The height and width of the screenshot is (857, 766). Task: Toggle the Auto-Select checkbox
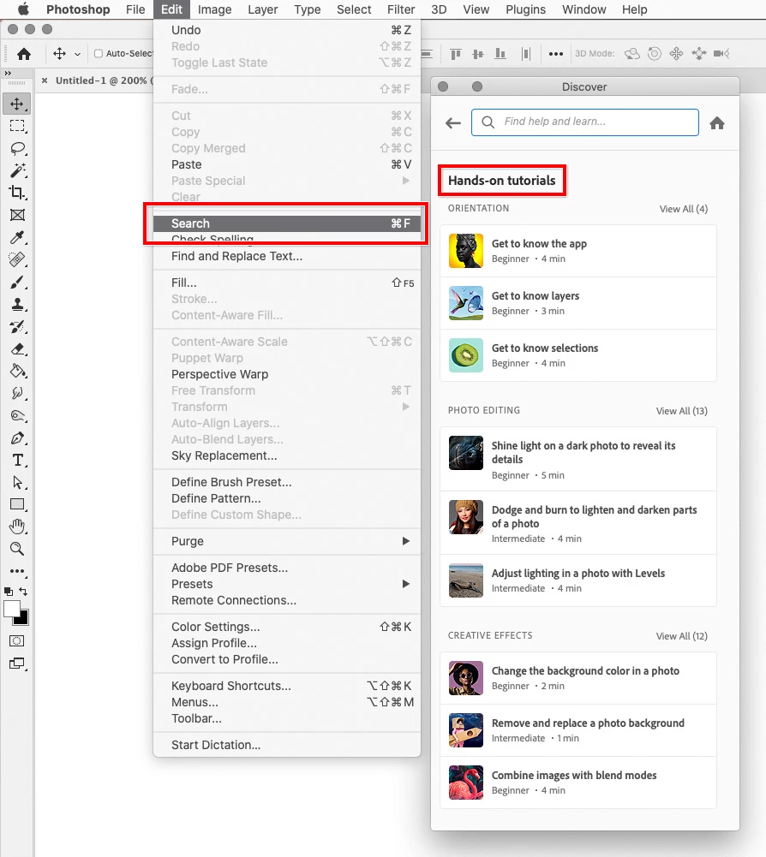point(99,54)
